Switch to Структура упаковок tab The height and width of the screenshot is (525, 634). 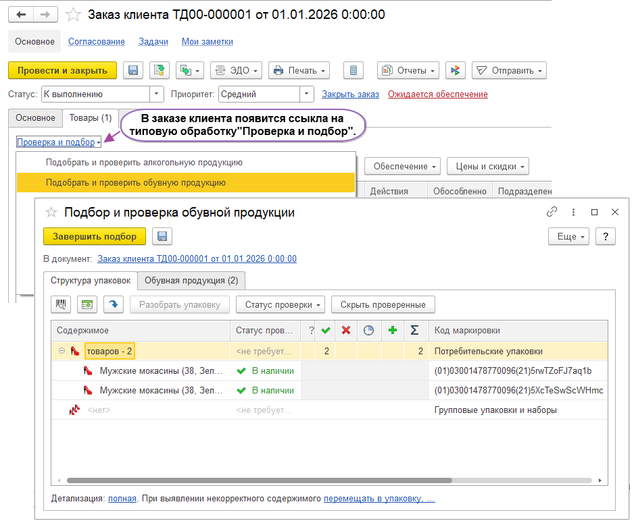click(x=91, y=281)
